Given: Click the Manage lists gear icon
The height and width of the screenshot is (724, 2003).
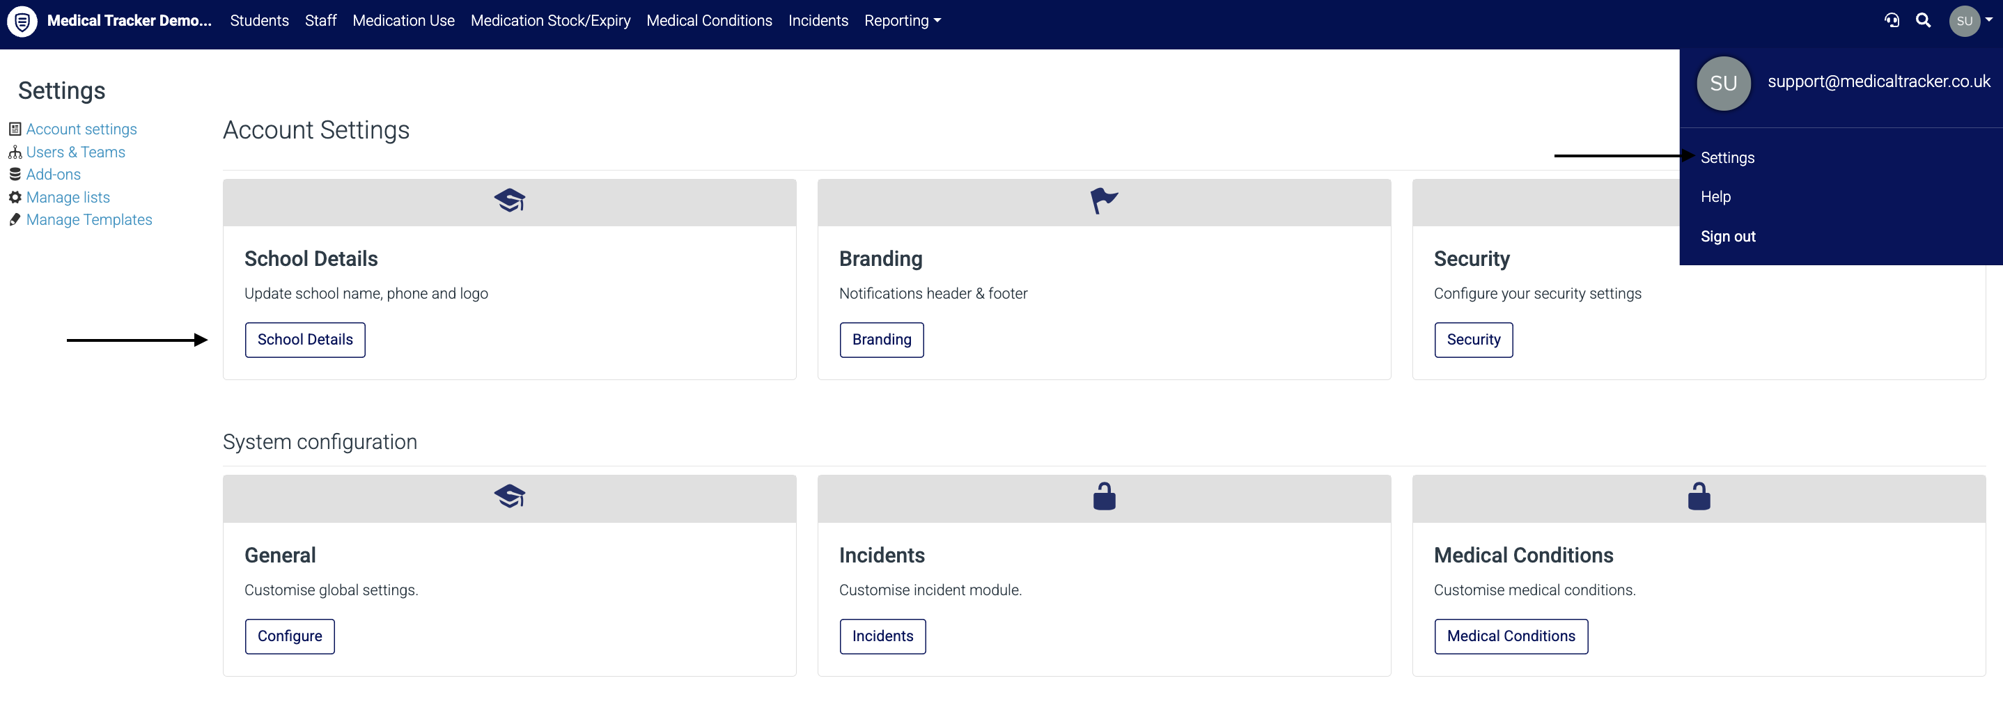Looking at the screenshot, I should tap(15, 197).
